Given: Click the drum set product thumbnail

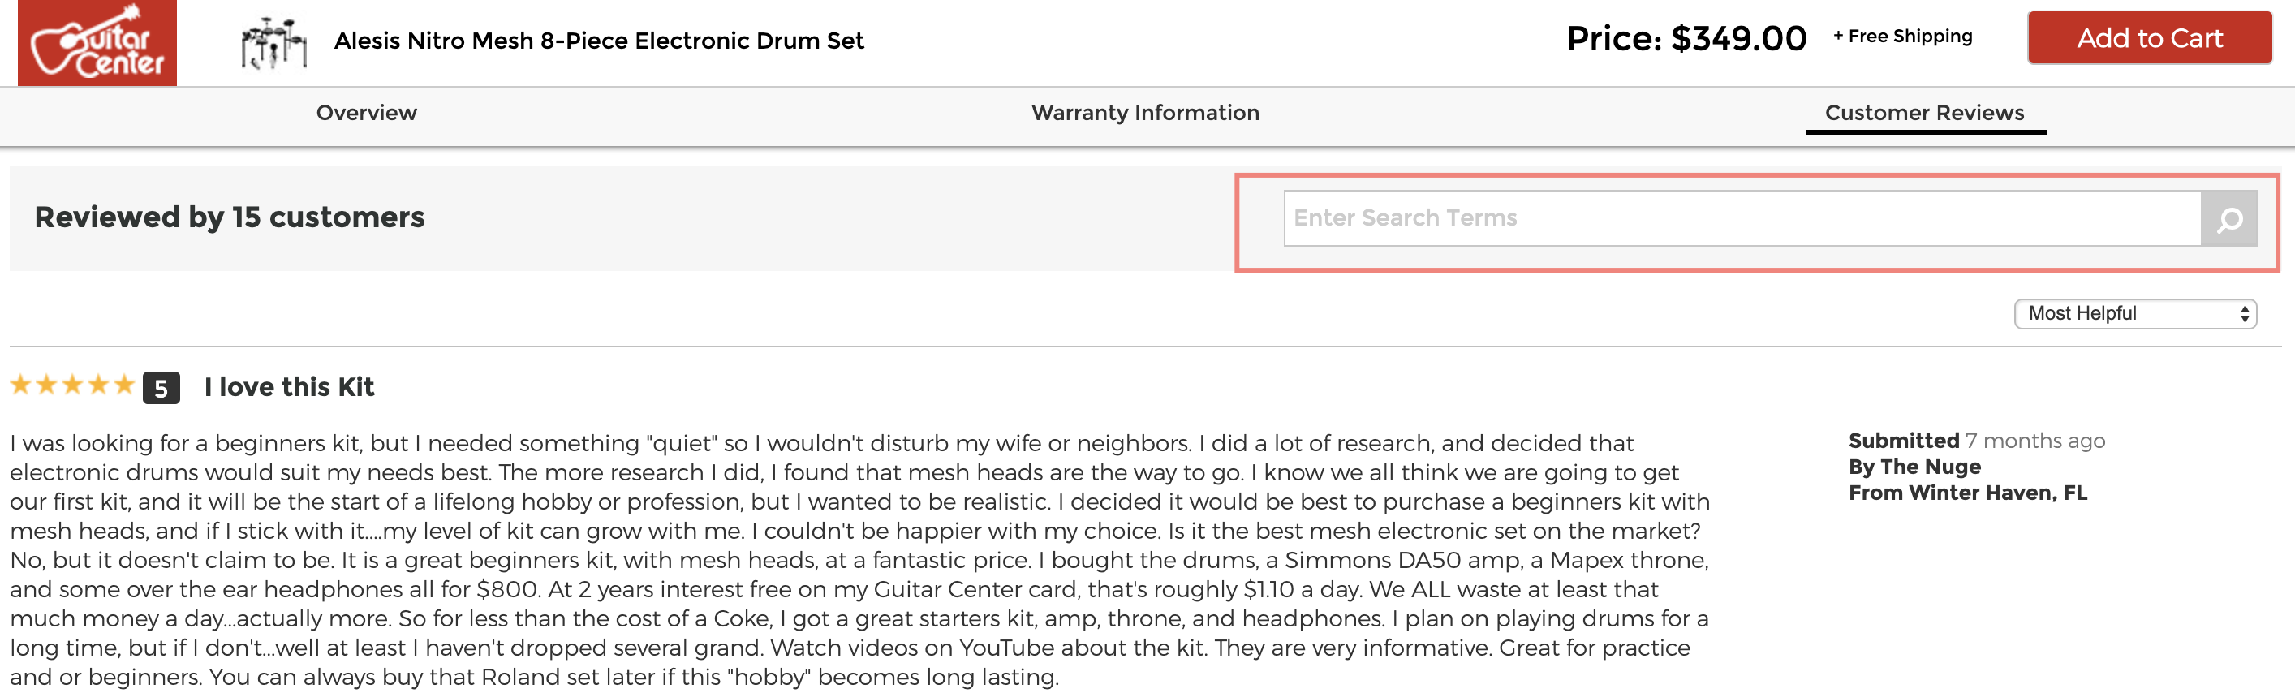Looking at the screenshot, I should [273, 42].
